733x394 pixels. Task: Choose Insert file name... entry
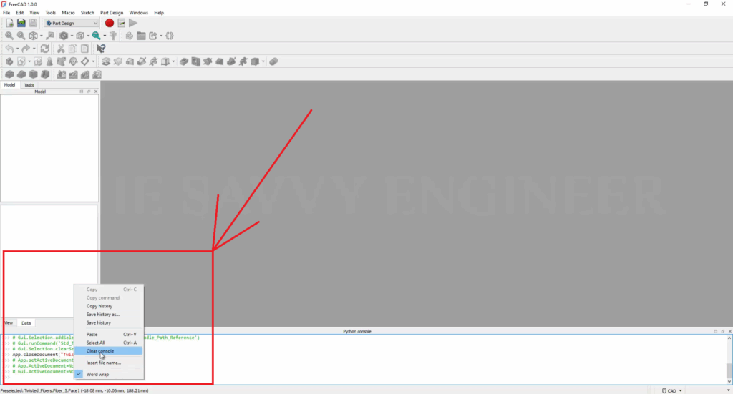pos(109,363)
